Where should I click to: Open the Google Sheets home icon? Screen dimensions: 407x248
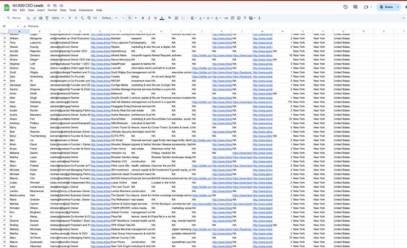pyautogui.click(x=7, y=8)
